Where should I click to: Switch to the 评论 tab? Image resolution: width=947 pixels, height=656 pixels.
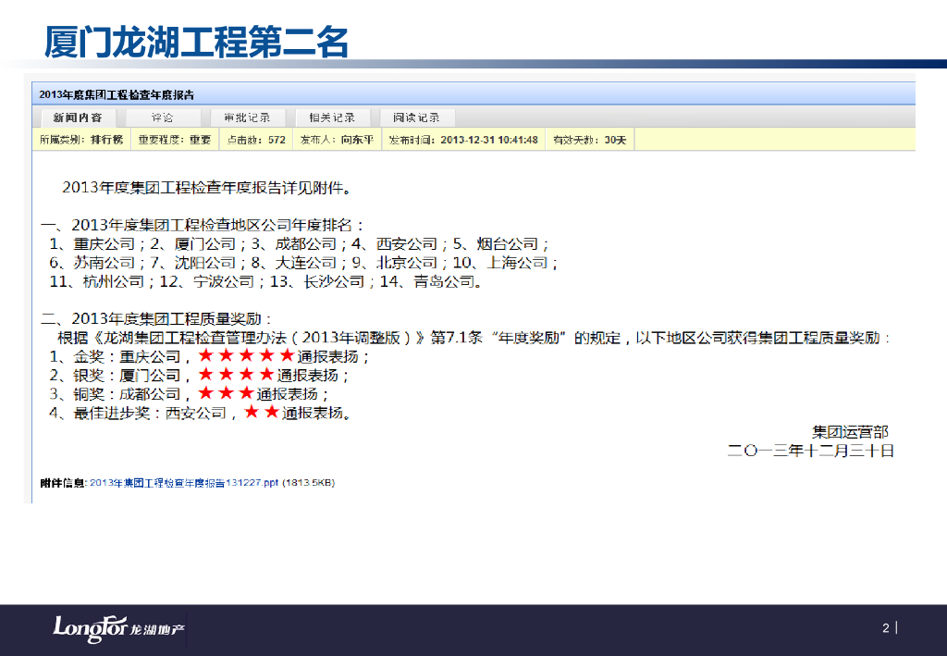162,118
